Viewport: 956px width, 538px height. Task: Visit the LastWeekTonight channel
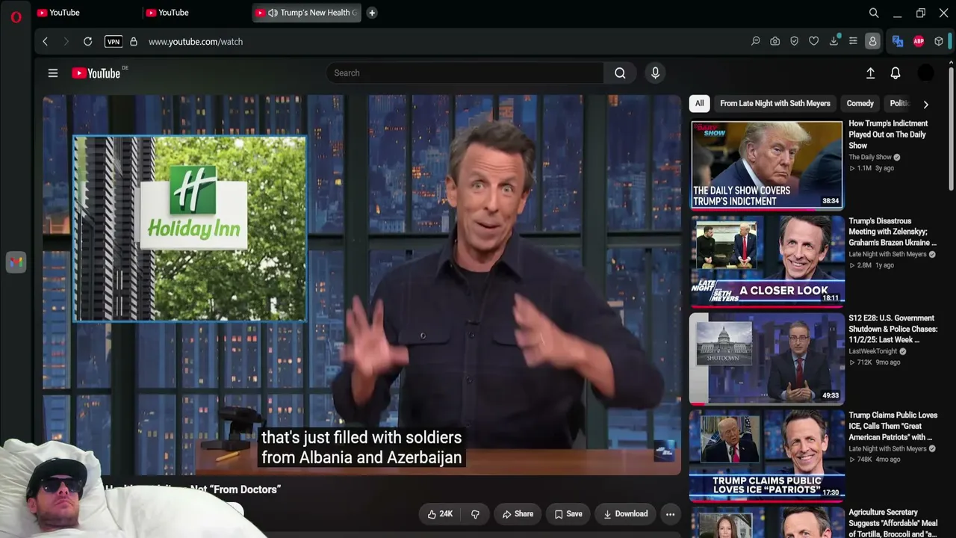click(872, 352)
